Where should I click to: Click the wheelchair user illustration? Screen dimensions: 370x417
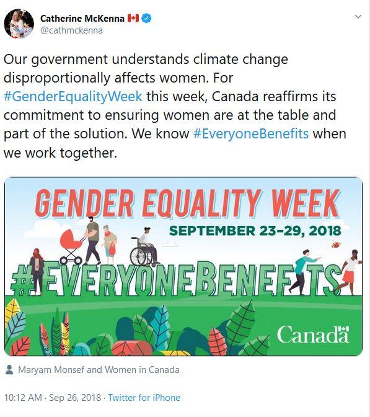pyautogui.click(x=144, y=248)
